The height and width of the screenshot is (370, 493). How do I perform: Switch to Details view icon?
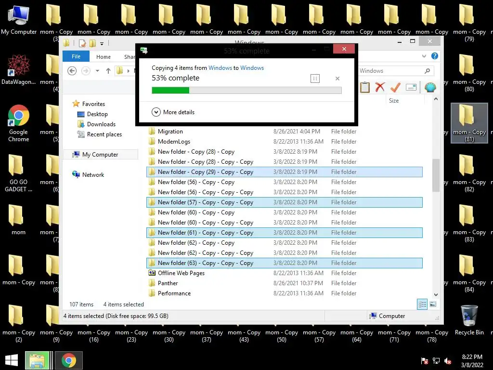[x=422, y=304]
